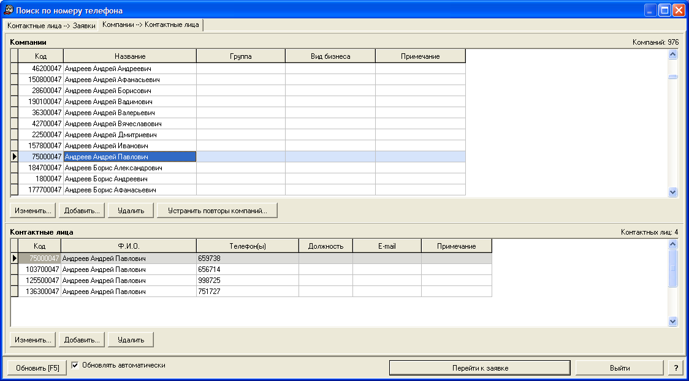Select company Андреев Андрей Андреевич
The width and height of the screenshot is (689, 381).
[130, 69]
